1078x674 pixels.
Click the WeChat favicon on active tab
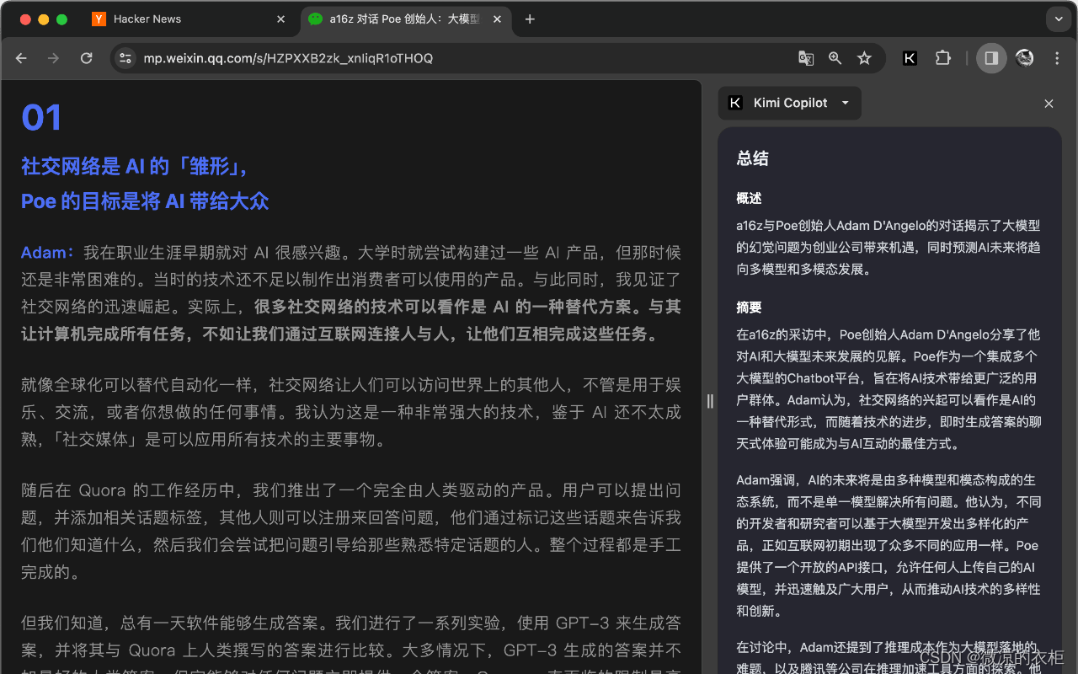[x=315, y=19]
